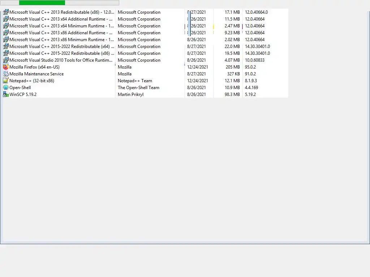
Task: Click the Open-Shell icon
Action: click(x=6, y=87)
